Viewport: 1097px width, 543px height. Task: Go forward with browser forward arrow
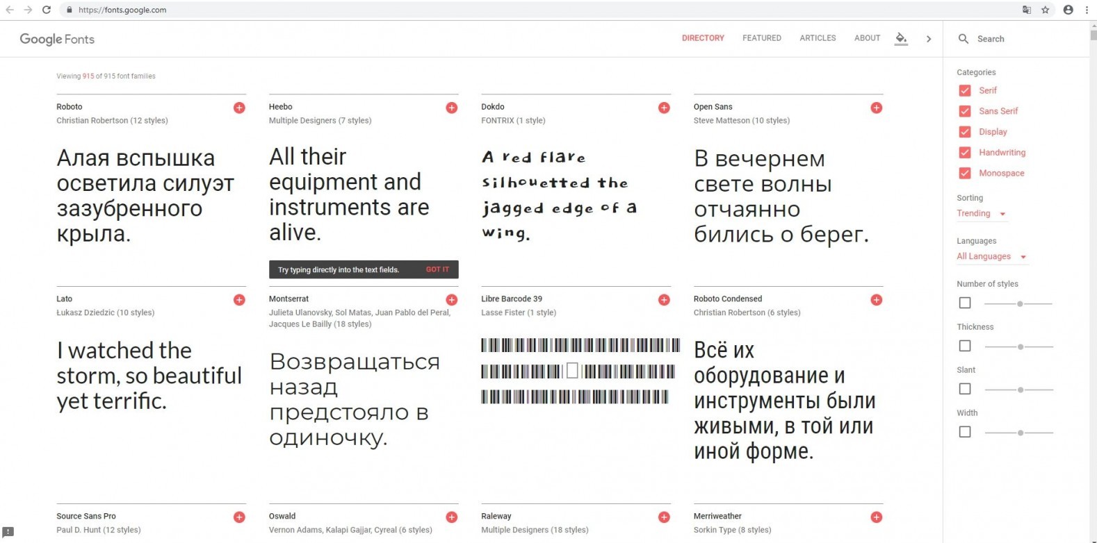pyautogui.click(x=28, y=10)
